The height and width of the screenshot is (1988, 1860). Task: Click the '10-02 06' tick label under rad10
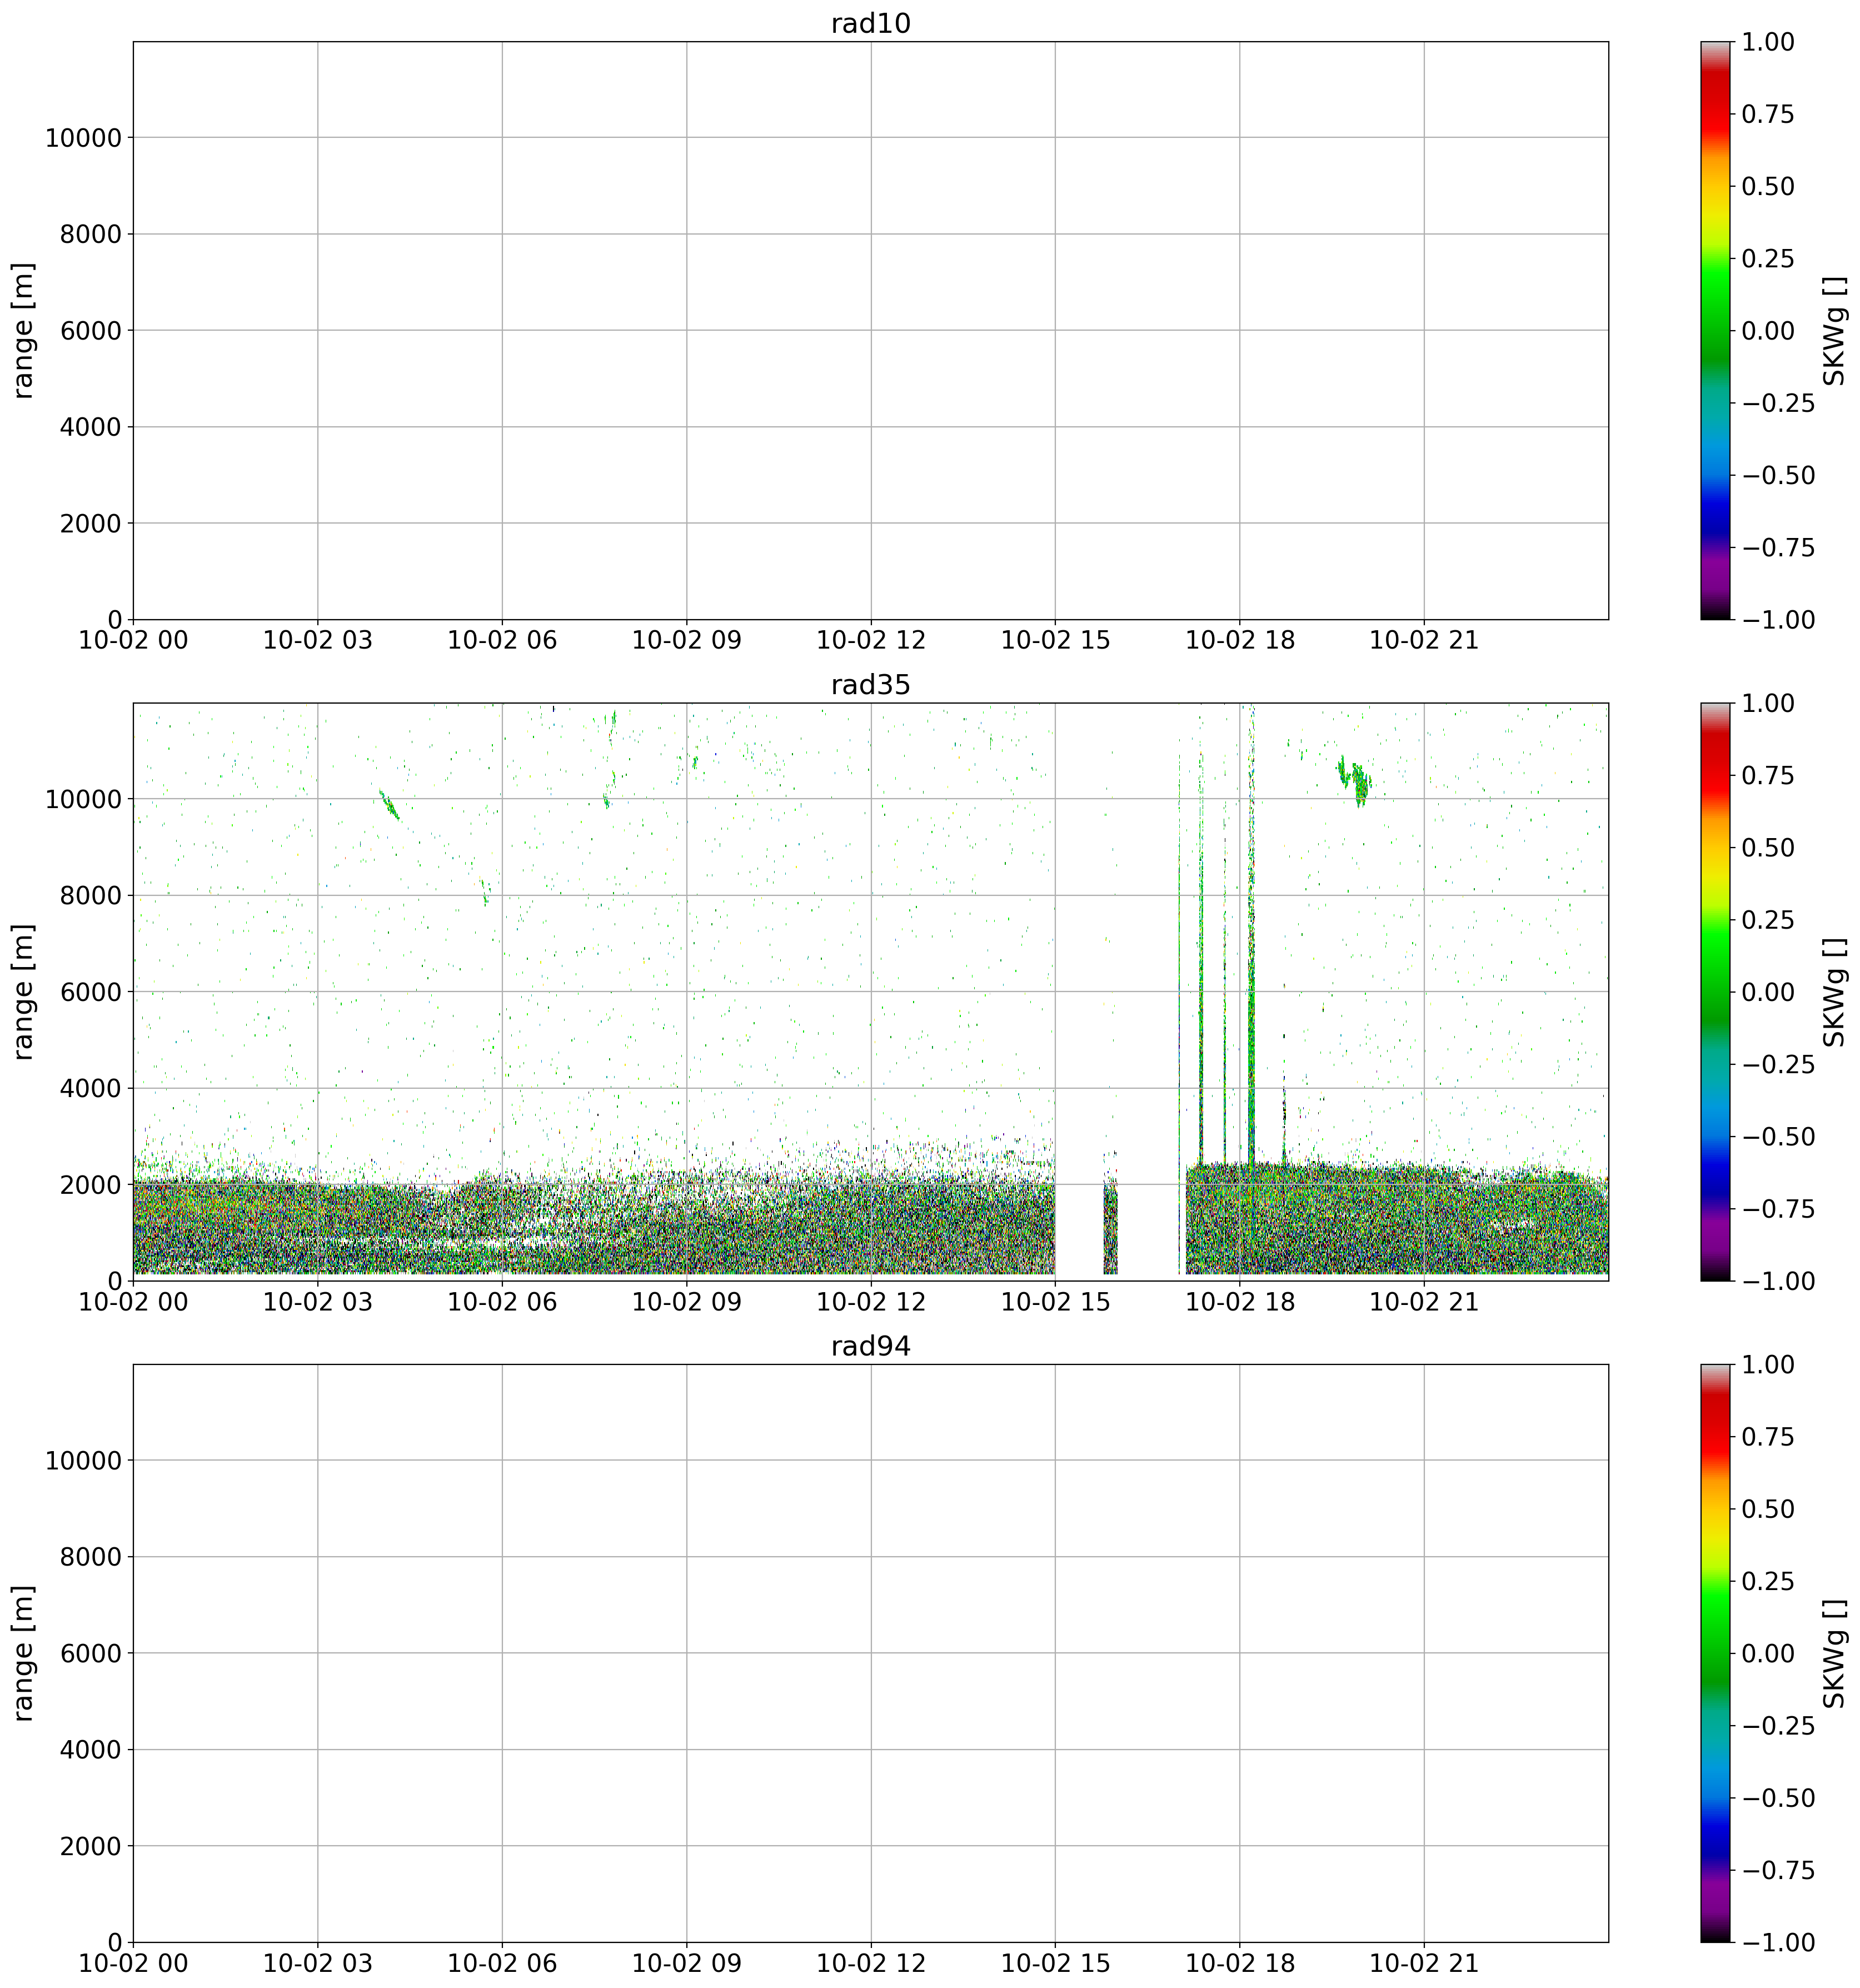coord(502,641)
